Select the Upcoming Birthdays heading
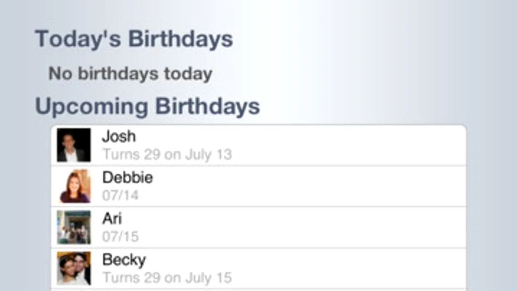 (147, 106)
